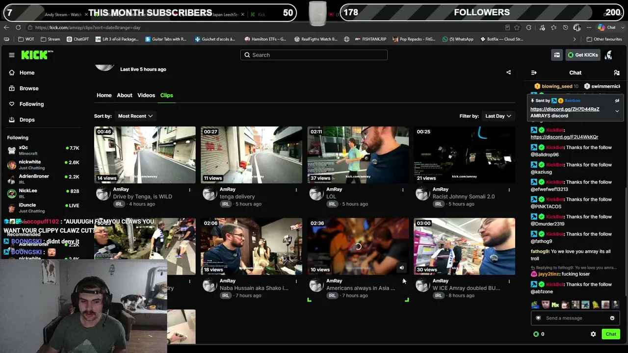The image size is (628, 353).
Task: Open the 'Naba Hussain aka Shako' clip thumbnail
Action: (251, 247)
